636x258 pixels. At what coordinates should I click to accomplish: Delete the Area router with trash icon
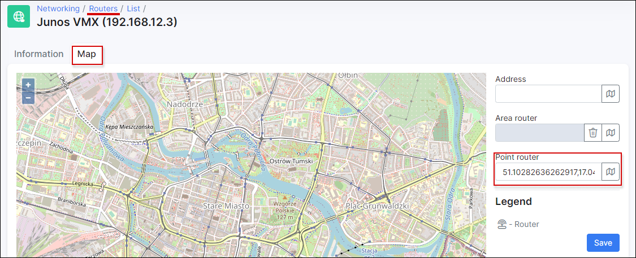tap(593, 133)
